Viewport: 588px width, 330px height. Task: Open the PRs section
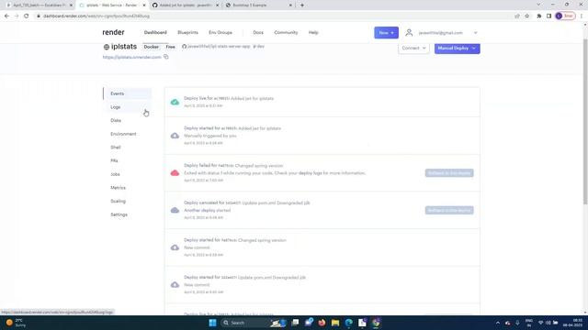click(114, 161)
